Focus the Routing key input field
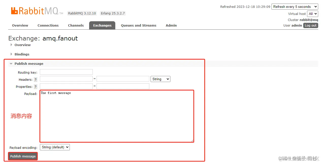The height and width of the screenshot is (163, 321). point(66,72)
